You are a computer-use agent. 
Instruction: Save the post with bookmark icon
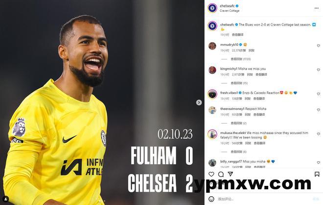click(x=317, y=174)
